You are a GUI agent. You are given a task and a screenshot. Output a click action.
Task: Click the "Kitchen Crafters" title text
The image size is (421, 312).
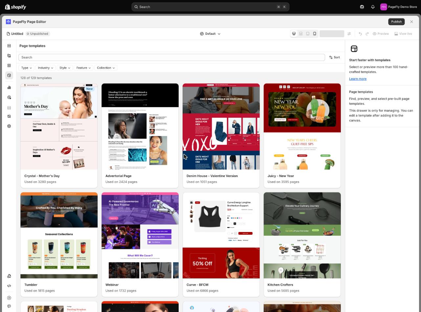click(280, 285)
